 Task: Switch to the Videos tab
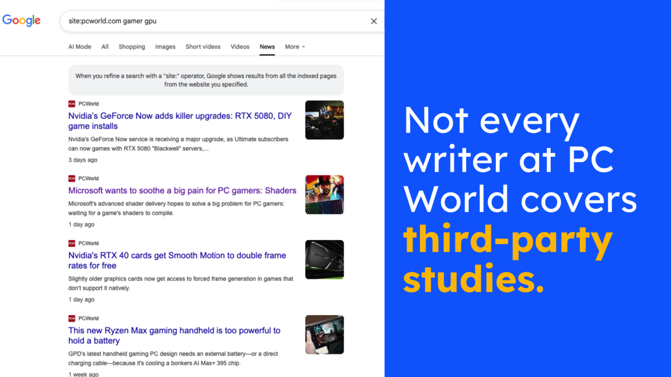[239, 46]
